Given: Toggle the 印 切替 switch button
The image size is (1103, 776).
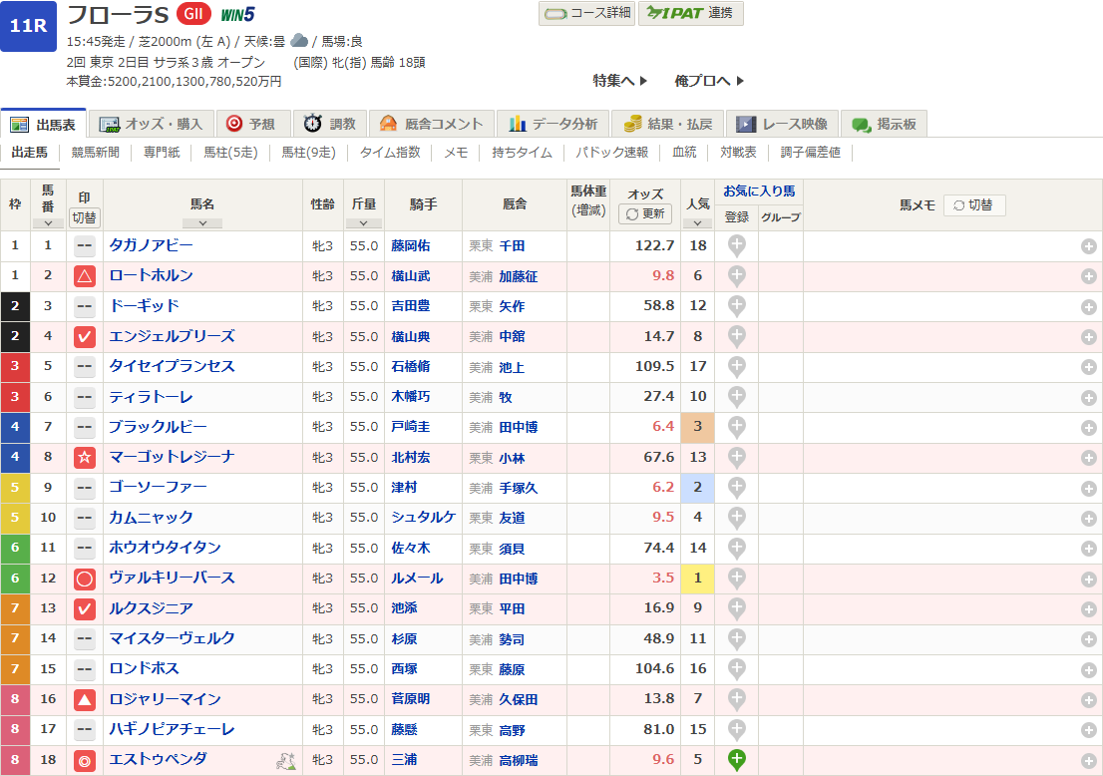Looking at the screenshot, I should point(85,216).
